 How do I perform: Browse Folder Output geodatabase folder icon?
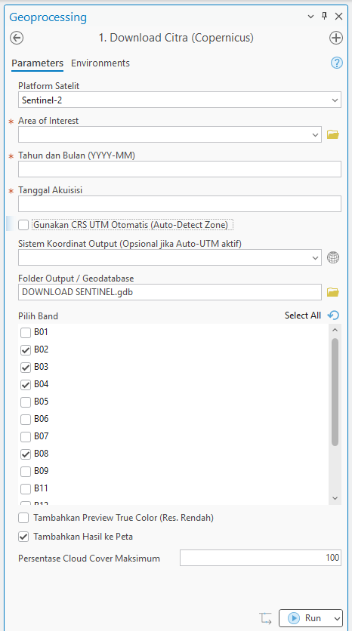click(332, 292)
